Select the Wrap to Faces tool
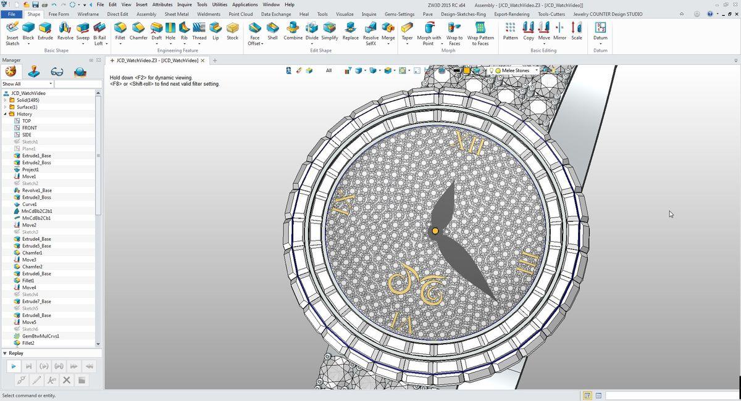This screenshot has height=401, width=741. point(454,33)
